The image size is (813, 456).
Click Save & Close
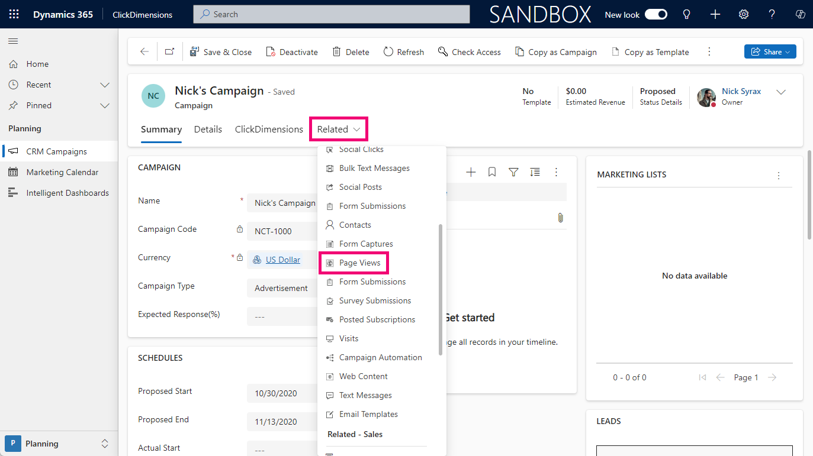pos(220,52)
